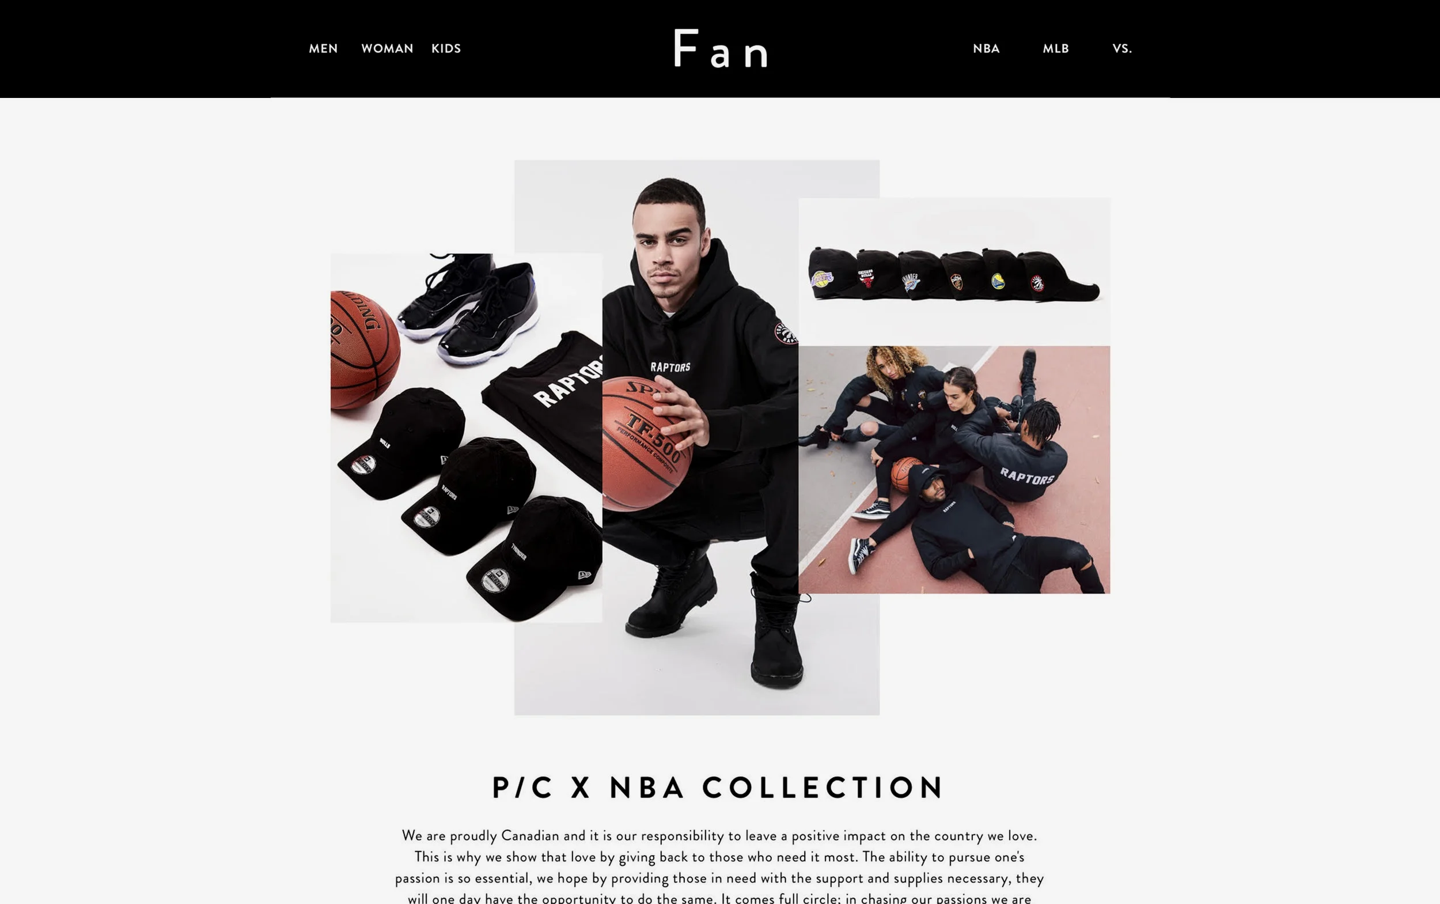Open the MEN navigation menu
1440x904 pixels.
(323, 48)
